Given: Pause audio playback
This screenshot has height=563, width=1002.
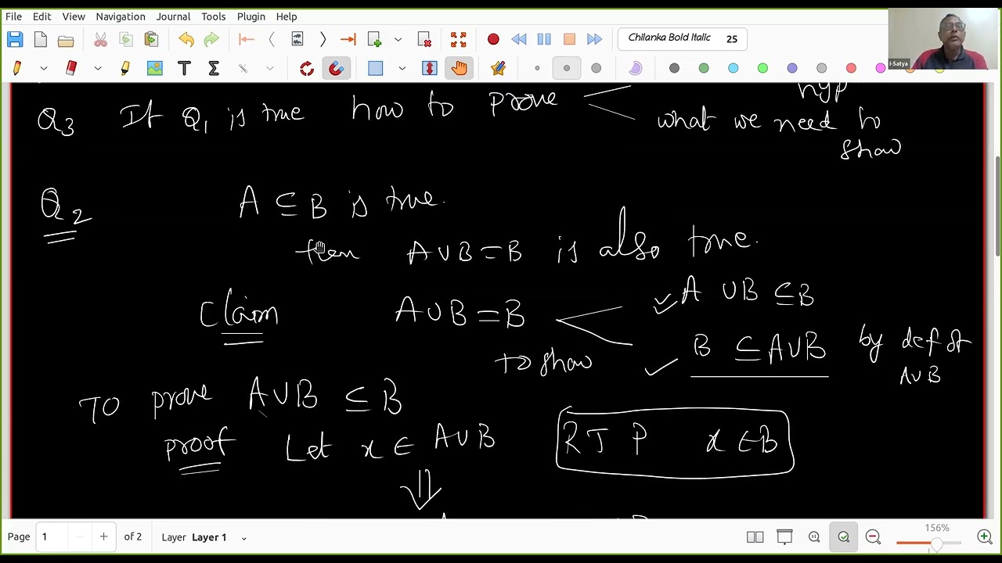Looking at the screenshot, I should click(x=544, y=39).
